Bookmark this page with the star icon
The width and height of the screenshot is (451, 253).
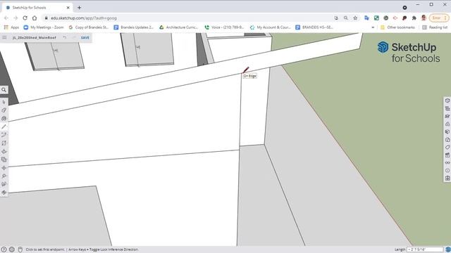tap(355, 18)
